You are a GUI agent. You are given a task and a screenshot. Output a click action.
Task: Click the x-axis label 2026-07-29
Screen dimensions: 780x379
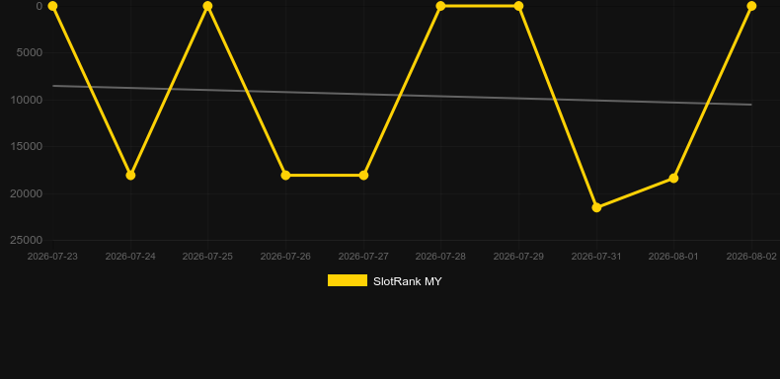(518, 257)
